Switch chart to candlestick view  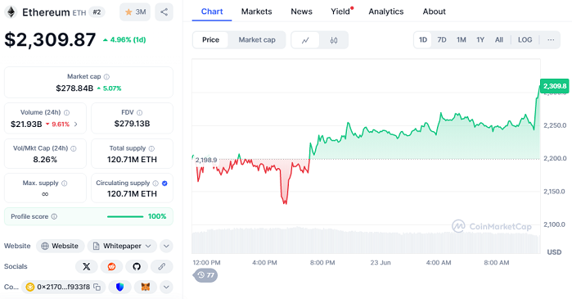333,40
